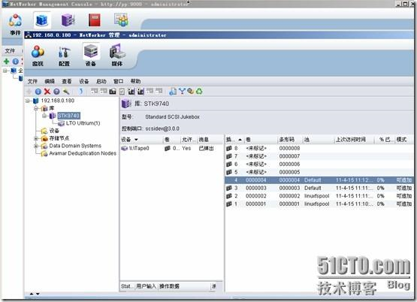The height and width of the screenshot is (302, 417).
Task: Switch to the 用户输入 tab
Action: click(146, 286)
